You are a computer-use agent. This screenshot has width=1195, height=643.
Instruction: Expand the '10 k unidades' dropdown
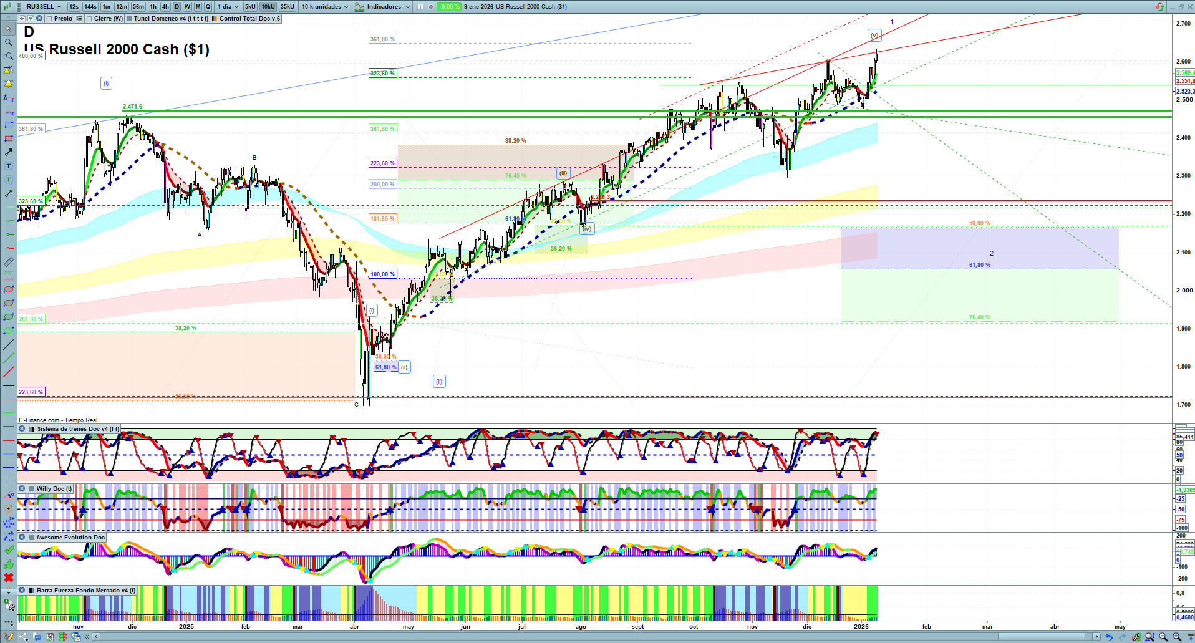click(325, 7)
